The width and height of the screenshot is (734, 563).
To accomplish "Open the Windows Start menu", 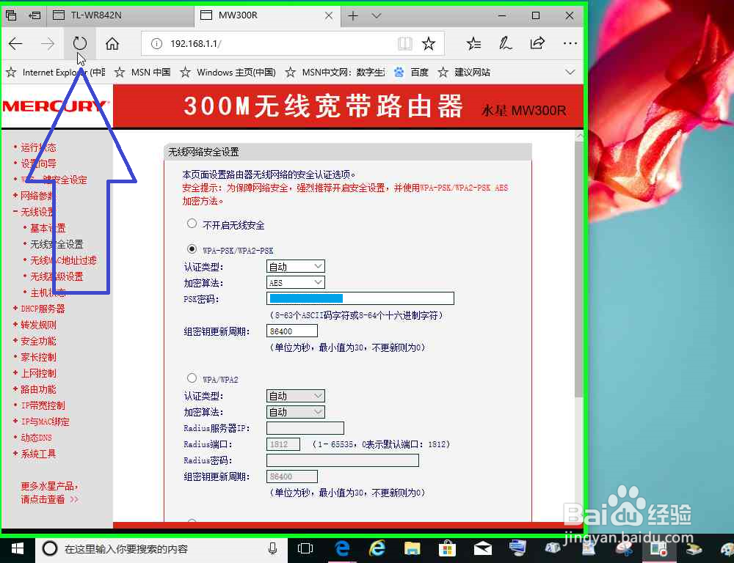I will [x=18, y=549].
